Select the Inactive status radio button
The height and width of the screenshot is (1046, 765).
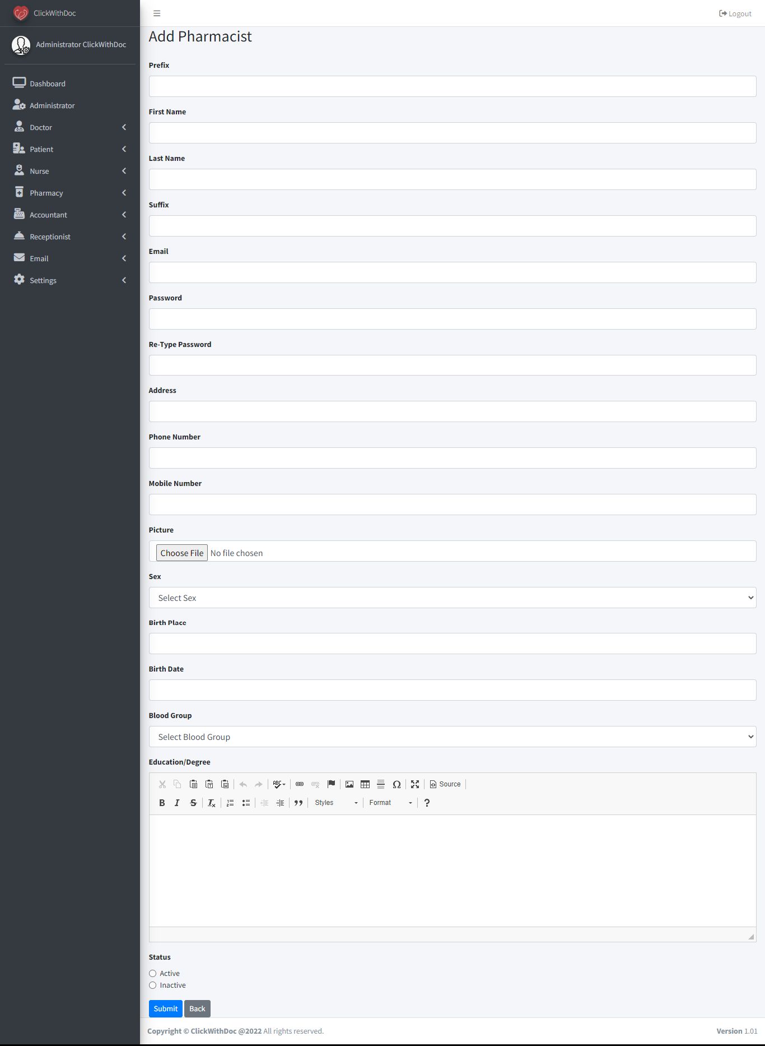click(x=152, y=985)
